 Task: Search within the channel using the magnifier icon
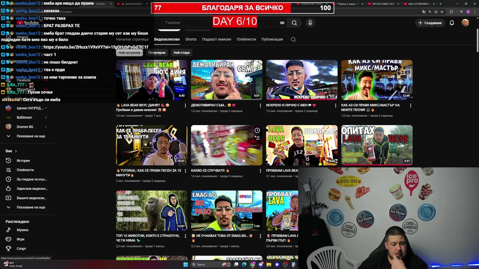pyautogui.click(x=293, y=39)
